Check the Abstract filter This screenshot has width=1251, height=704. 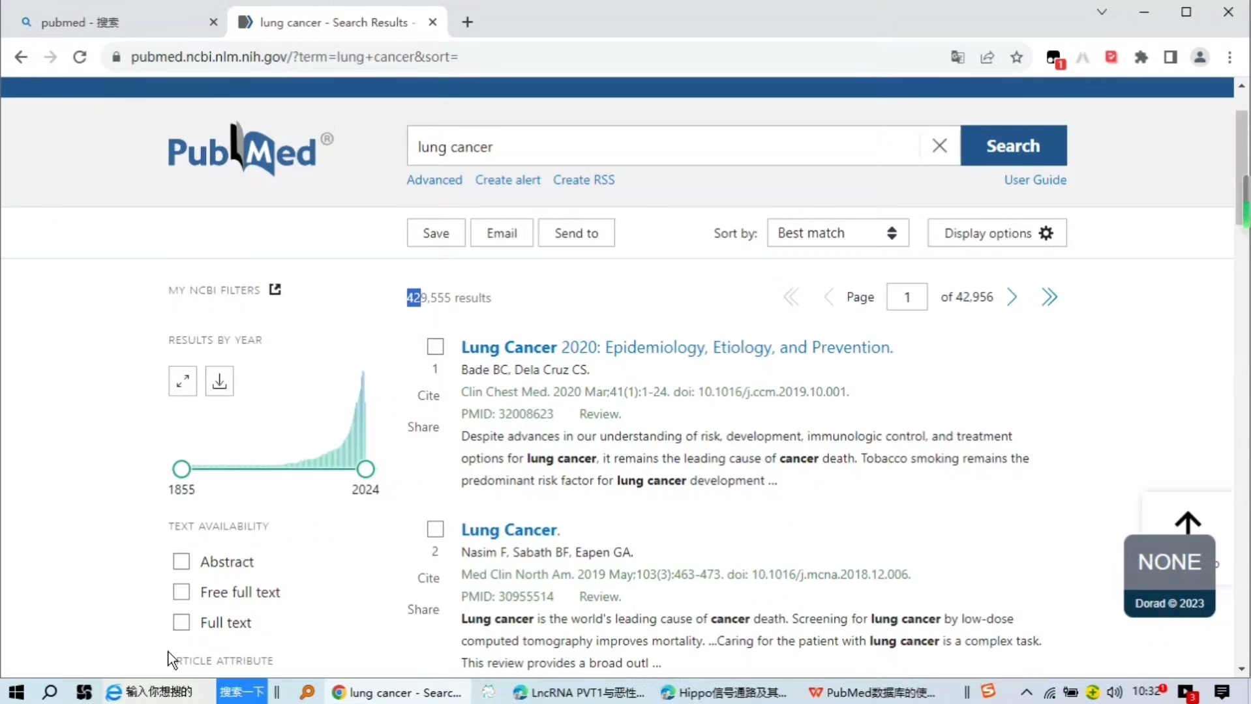(x=181, y=561)
